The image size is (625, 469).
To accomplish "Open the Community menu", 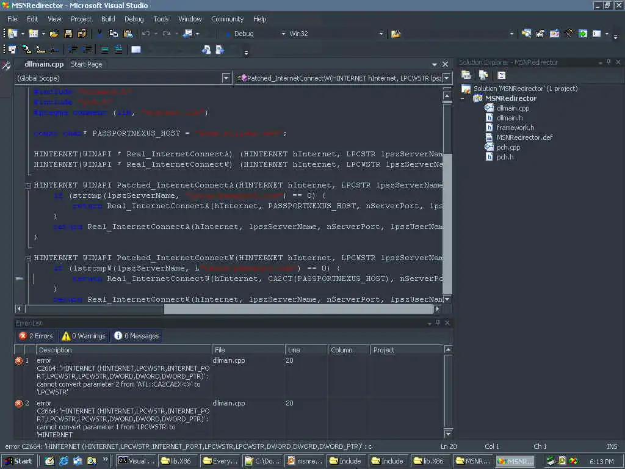I will (227, 19).
